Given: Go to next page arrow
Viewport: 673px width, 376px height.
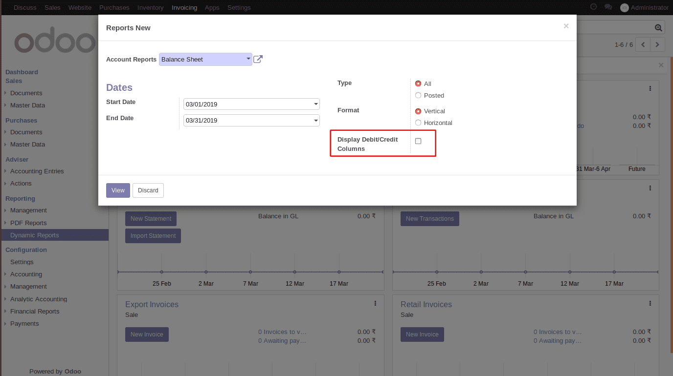Looking at the screenshot, I should click(657, 44).
